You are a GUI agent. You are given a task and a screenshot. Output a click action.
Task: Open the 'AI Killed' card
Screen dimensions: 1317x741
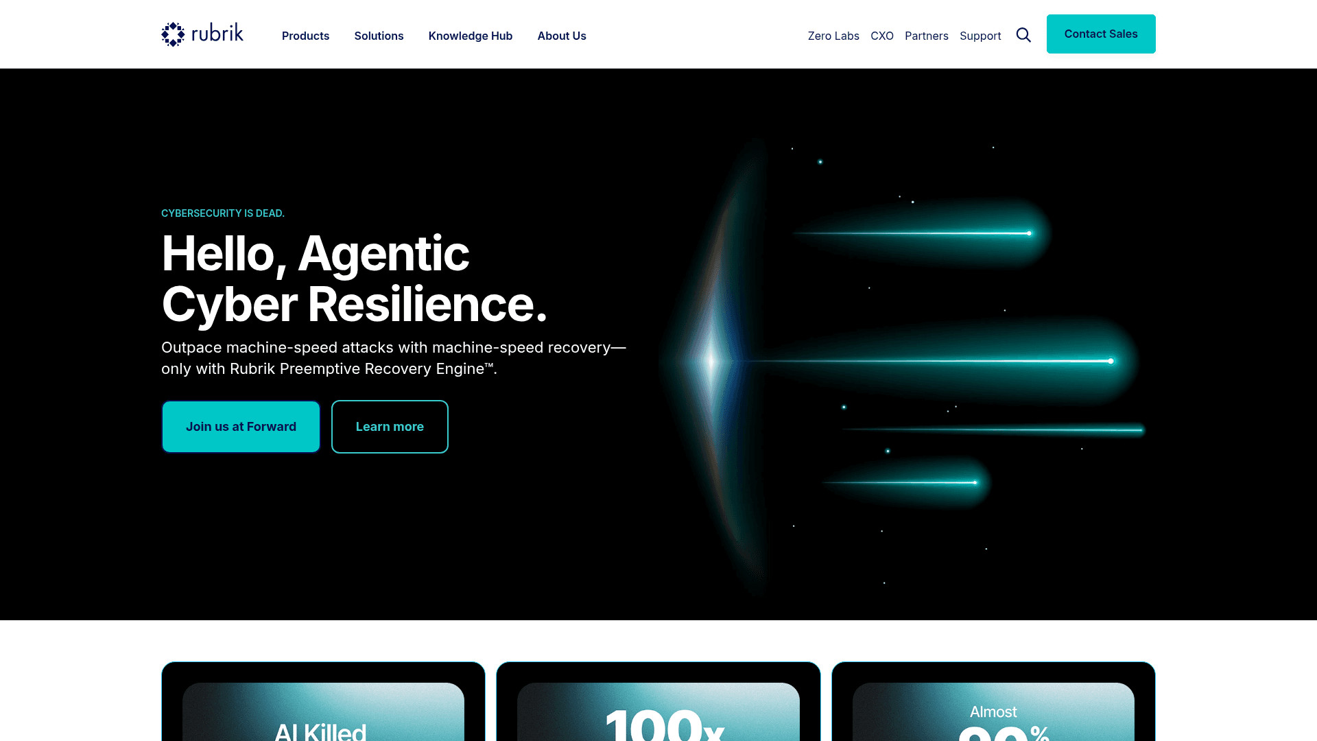pyautogui.click(x=323, y=701)
